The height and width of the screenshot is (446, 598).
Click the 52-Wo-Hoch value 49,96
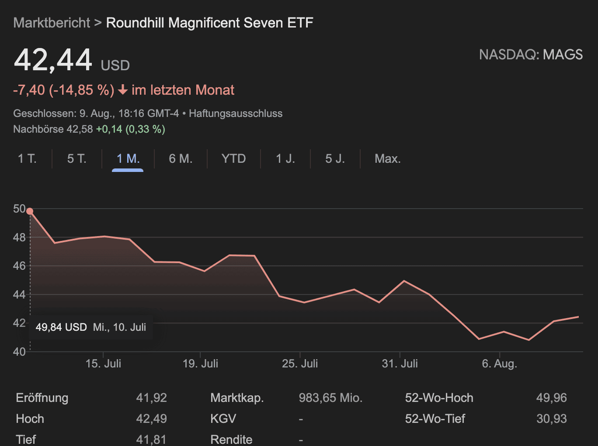[x=552, y=398]
